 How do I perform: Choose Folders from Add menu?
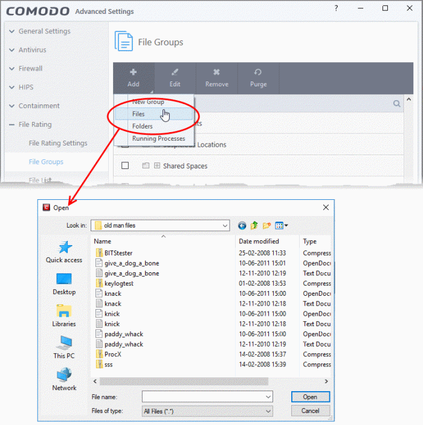(x=143, y=126)
